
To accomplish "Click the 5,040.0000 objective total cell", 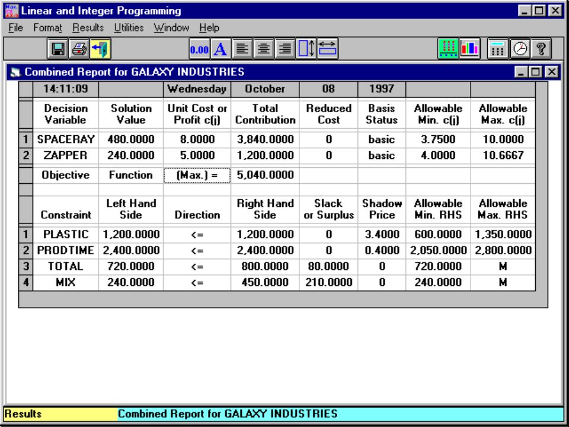I will 265,176.
